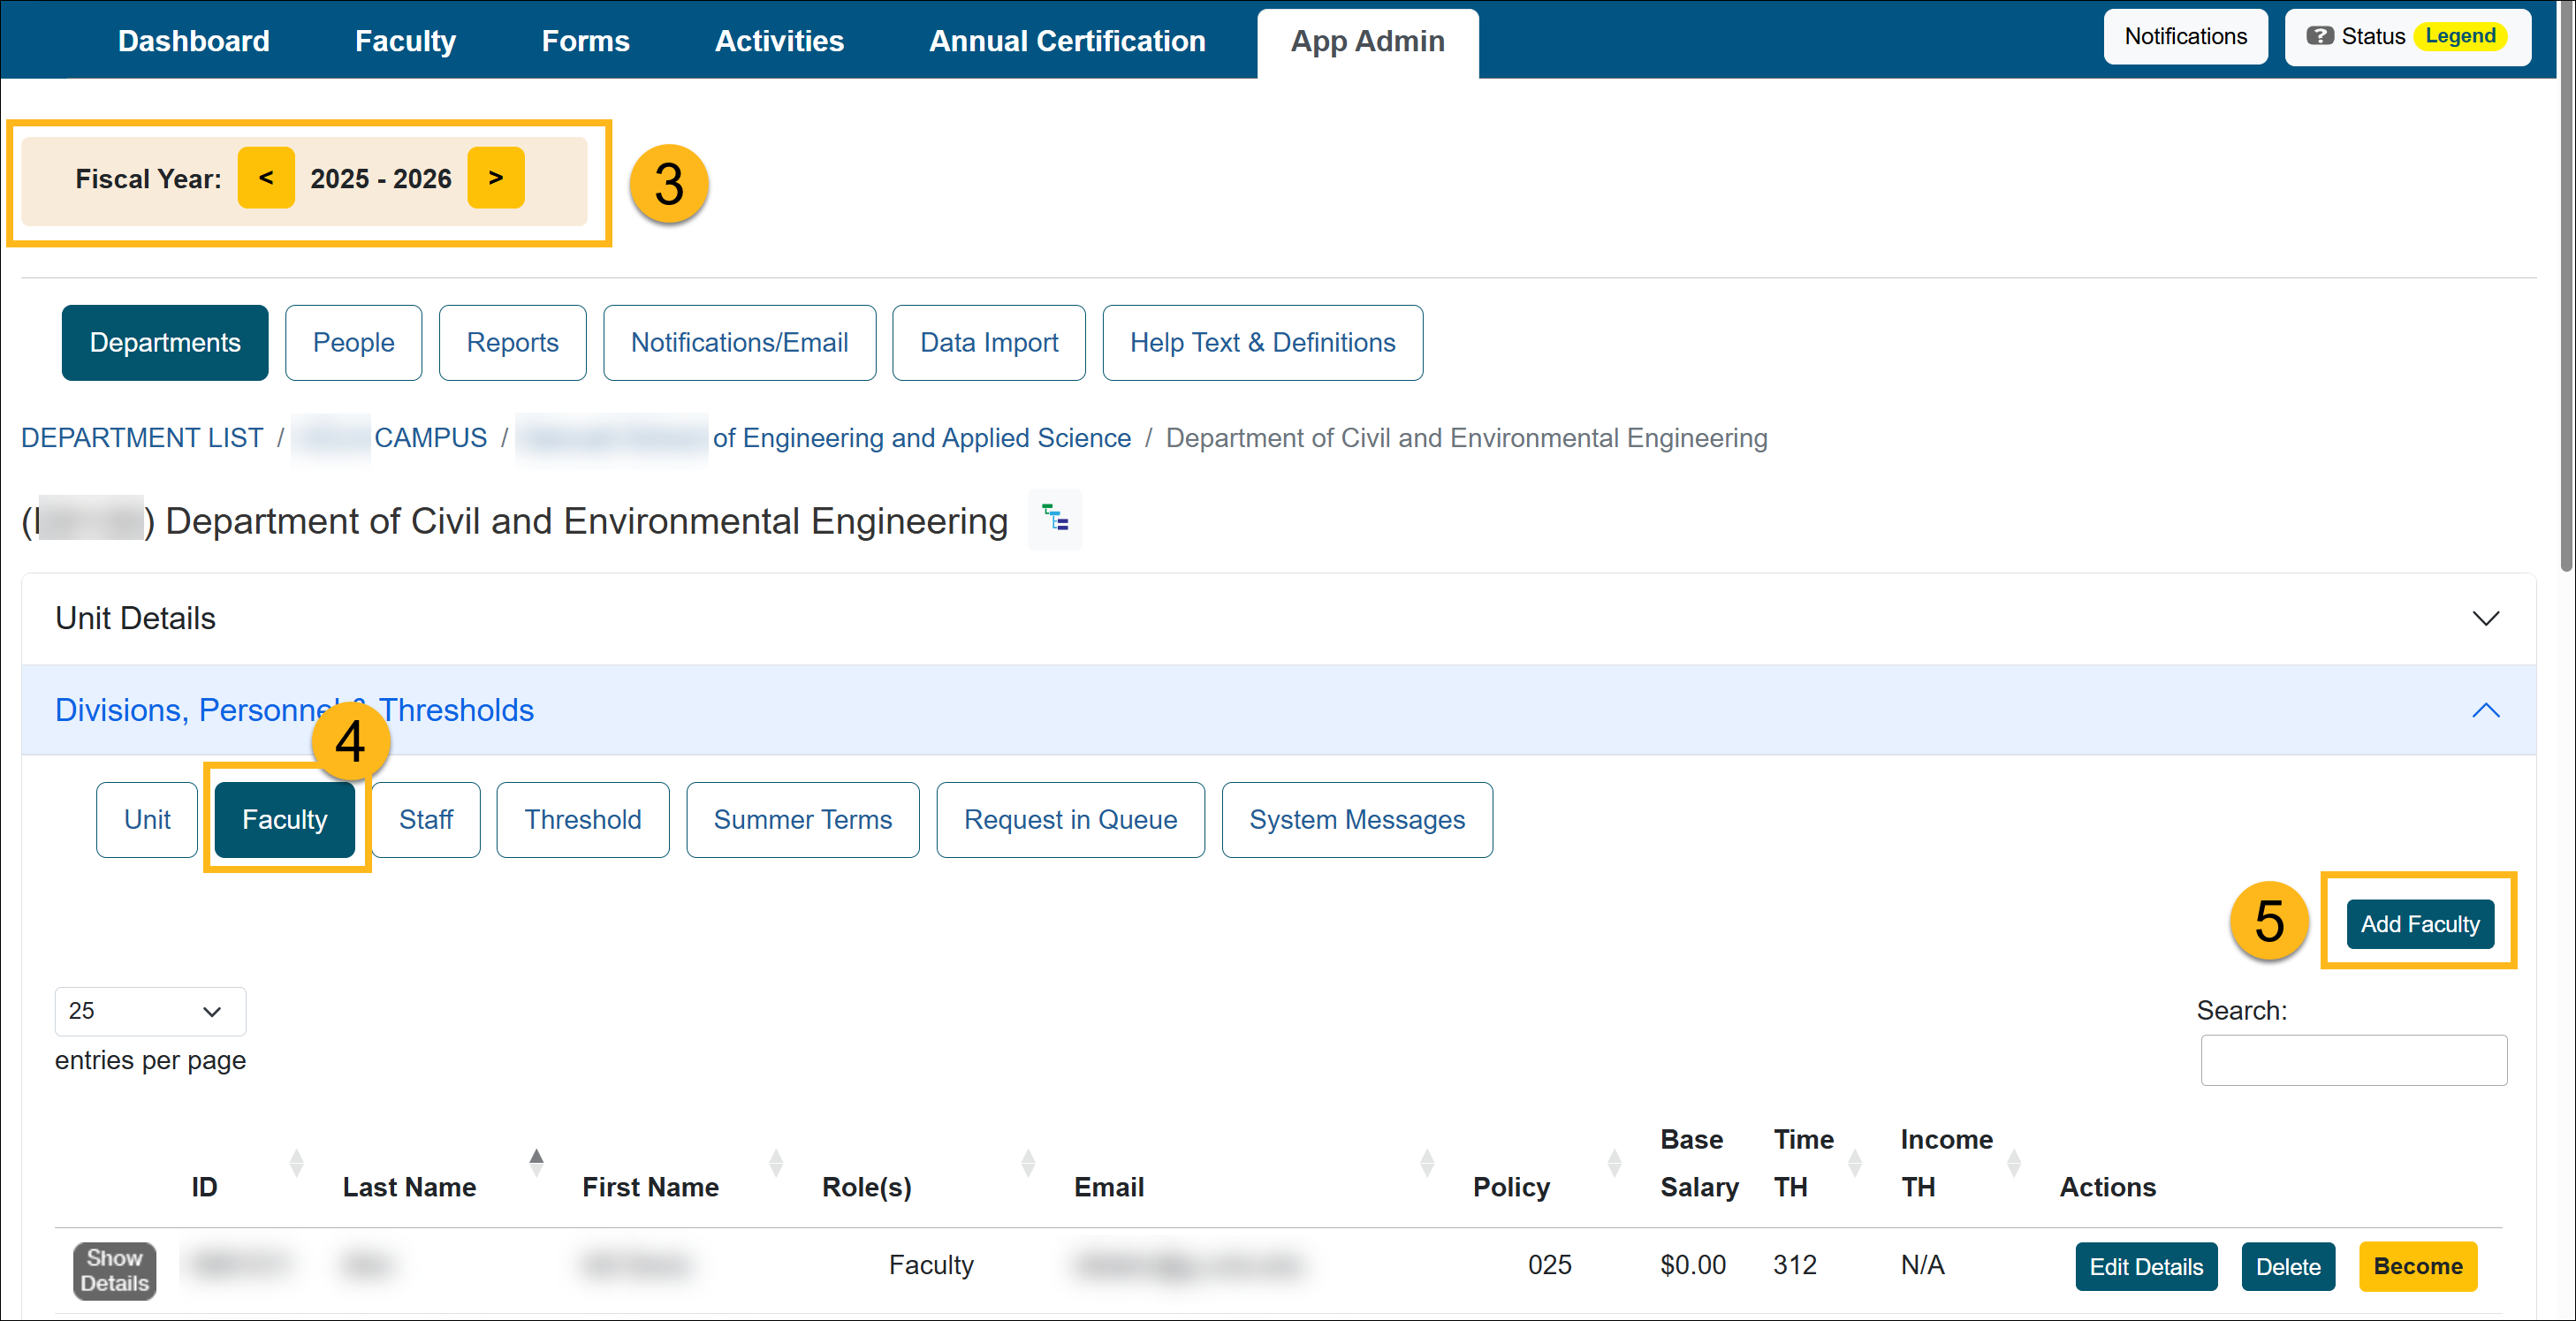2576x1321 pixels.
Task: Click the org chart icon beside department name
Action: coord(1054,519)
